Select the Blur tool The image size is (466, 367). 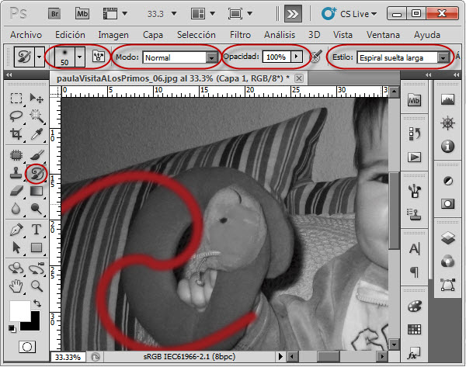[x=16, y=209]
